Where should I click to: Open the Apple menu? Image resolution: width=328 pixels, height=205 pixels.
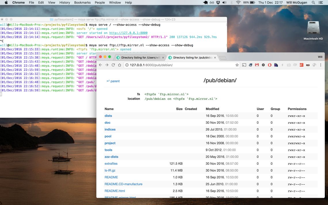[x=6, y=3]
